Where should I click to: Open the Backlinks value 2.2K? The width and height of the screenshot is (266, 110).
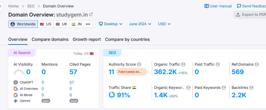pyautogui.click(x=239, y=95)
